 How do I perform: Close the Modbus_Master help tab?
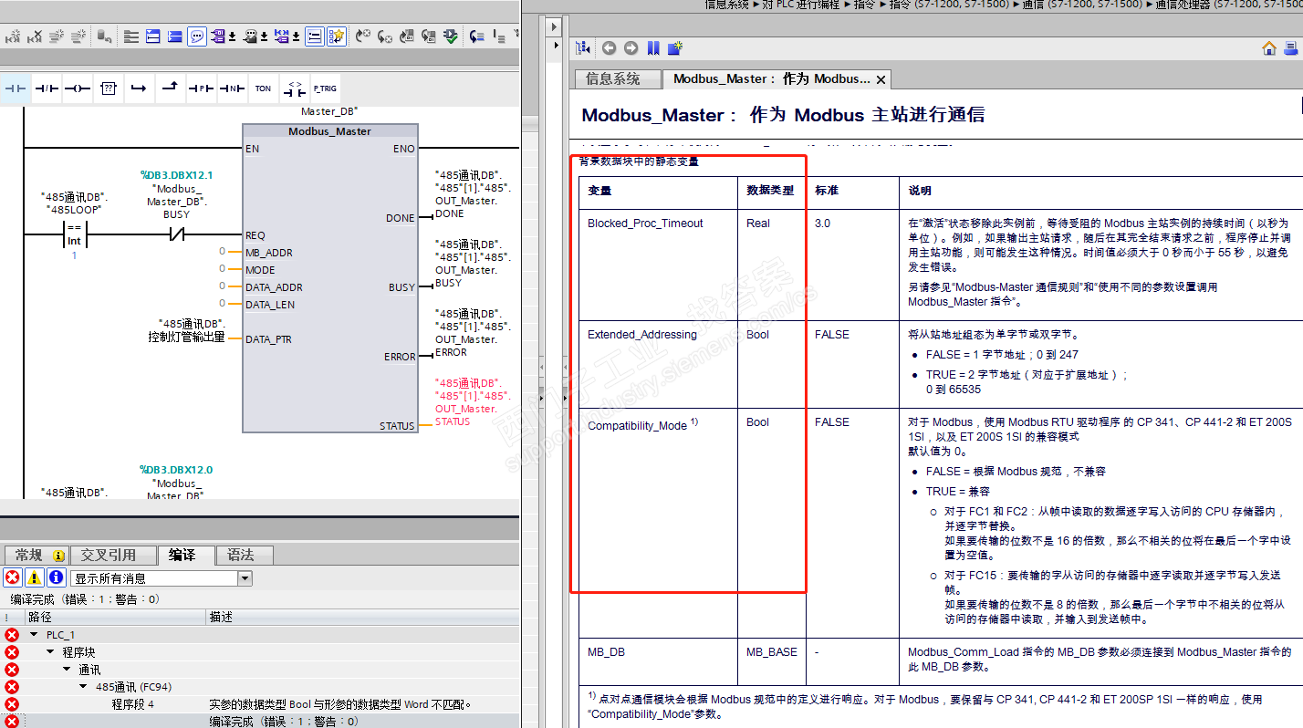[881, 80]
